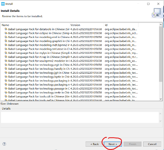Viewport: 164px width, 150px height.
Task: Click the rt.rap language pack feature icon
Action: tap(6, 57)
